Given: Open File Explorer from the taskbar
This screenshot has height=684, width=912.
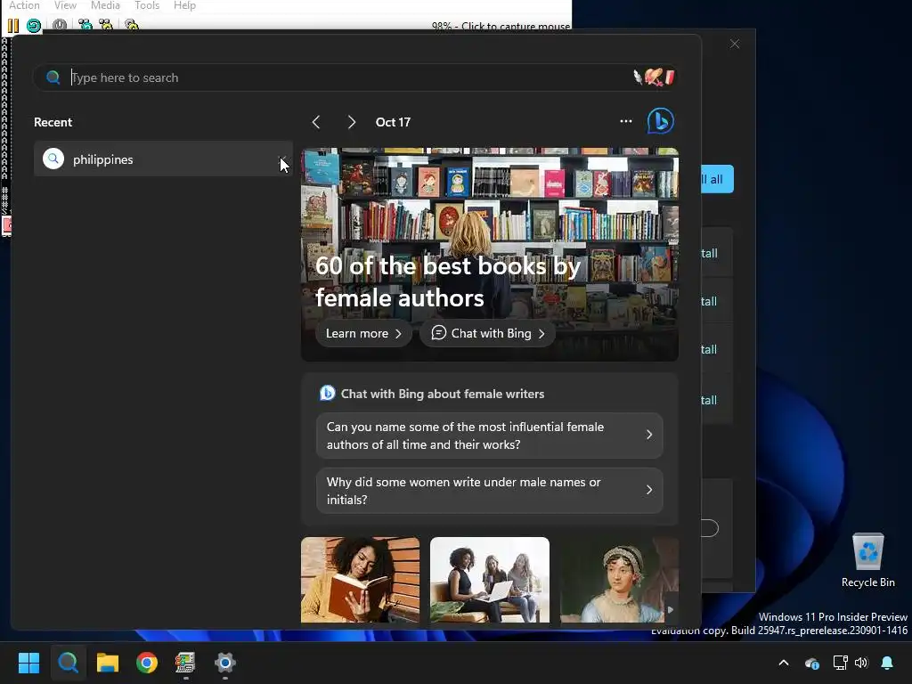Looking at the screenshot, I should 108,663.
